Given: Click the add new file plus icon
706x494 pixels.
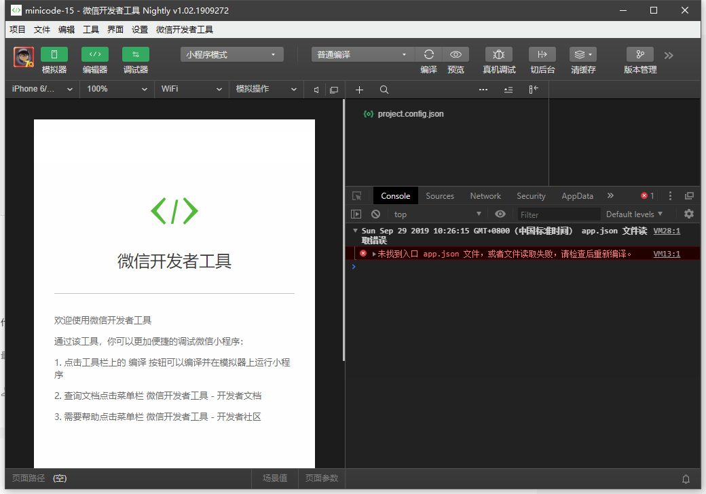Looking at the screenshot, I should click(x=359, y=90).
